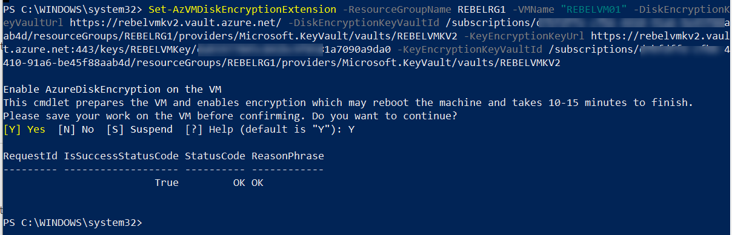Click the IsSuccessStatusCode column header

(121, 156)
